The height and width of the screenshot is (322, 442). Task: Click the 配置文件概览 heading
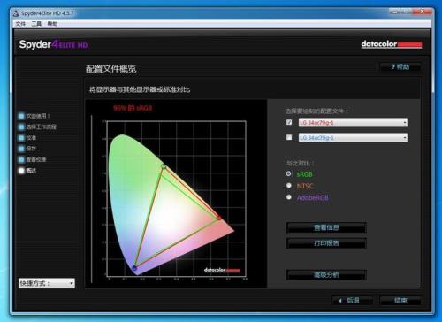pos(110,69)
